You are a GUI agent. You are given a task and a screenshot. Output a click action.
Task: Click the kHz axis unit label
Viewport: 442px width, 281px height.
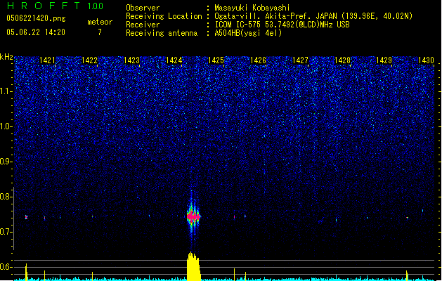[x=6, y=57]
